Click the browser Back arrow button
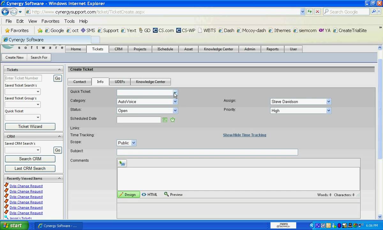Screen dimensions: 383x230 tap(5, 12)
